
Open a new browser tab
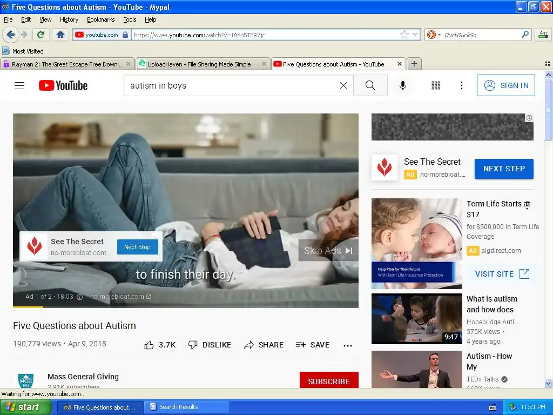414,64
